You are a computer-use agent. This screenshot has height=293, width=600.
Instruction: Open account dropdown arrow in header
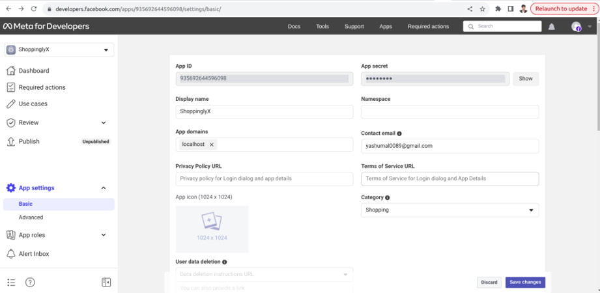590,27
